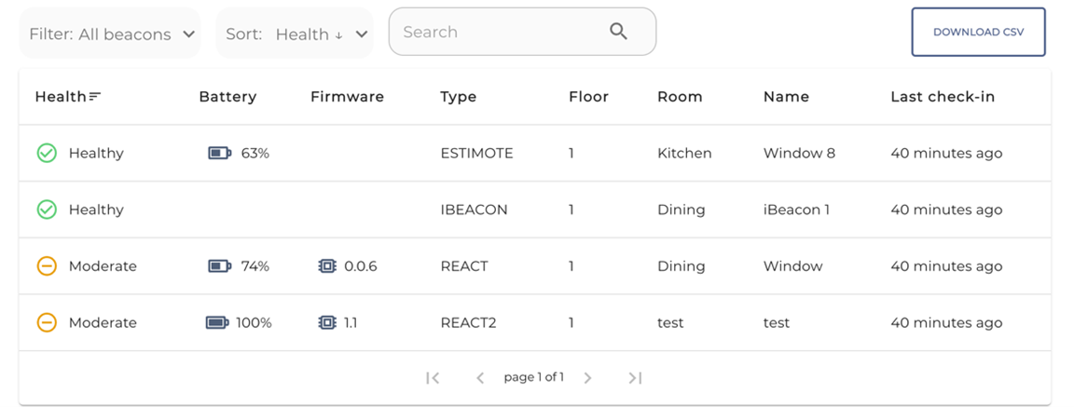Click firmware chip icon for version 0.0.6

[x=326, y=266]
